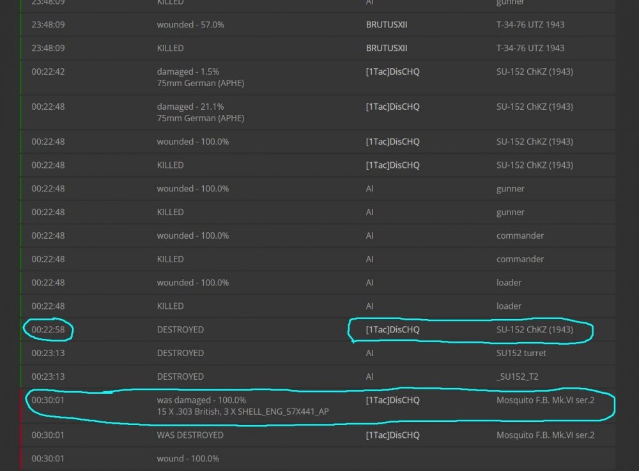Viewport: 639px width, 471px height.
Task: Click timestamp 00:22:58 circled in cyan
Action: 48,329
